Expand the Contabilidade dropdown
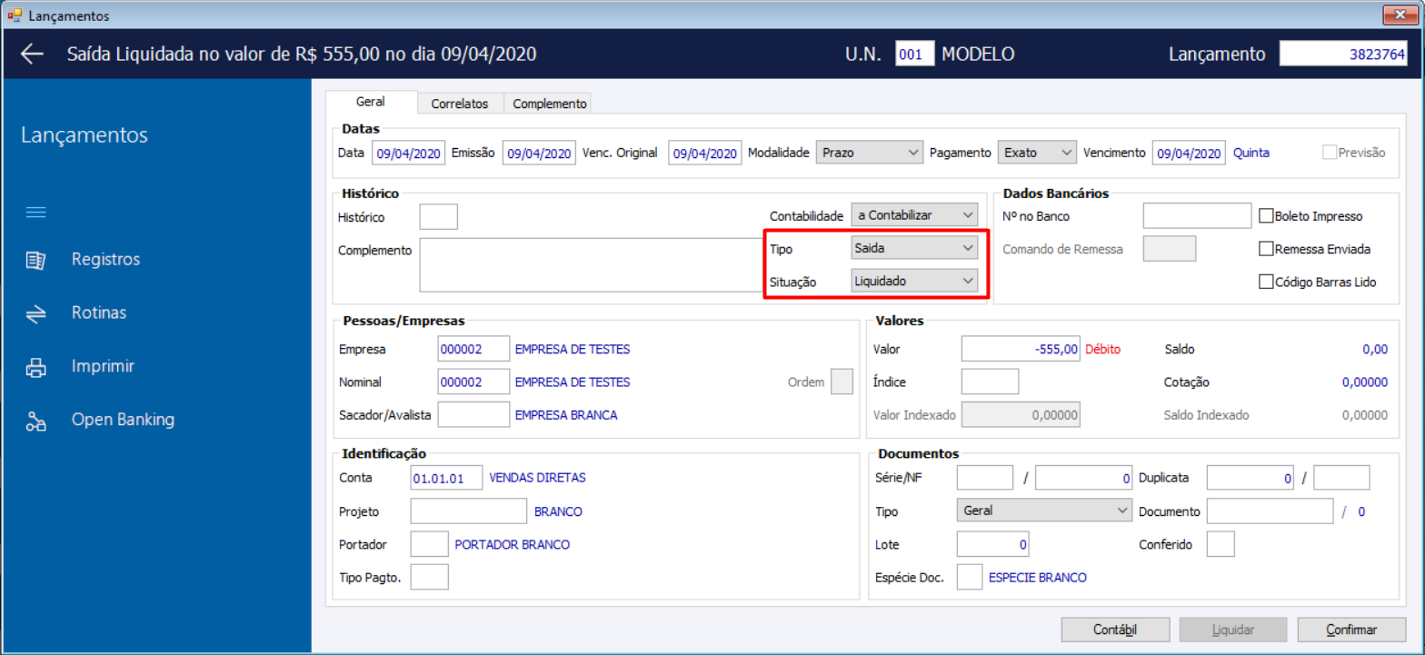 913,215
